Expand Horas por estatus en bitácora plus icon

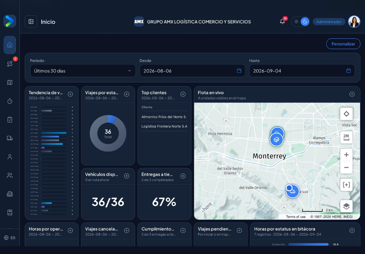pyautogui.click(x=352, y=231)
